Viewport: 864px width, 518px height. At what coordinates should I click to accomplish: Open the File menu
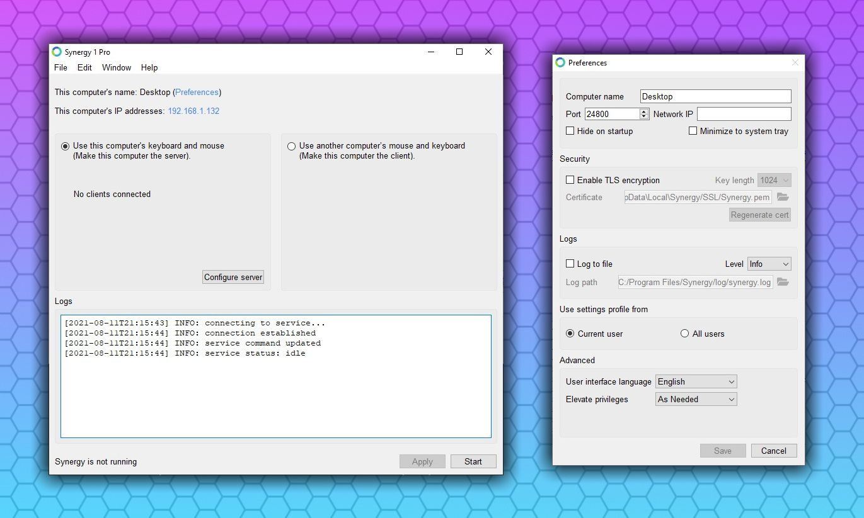[x=60, y=67]
